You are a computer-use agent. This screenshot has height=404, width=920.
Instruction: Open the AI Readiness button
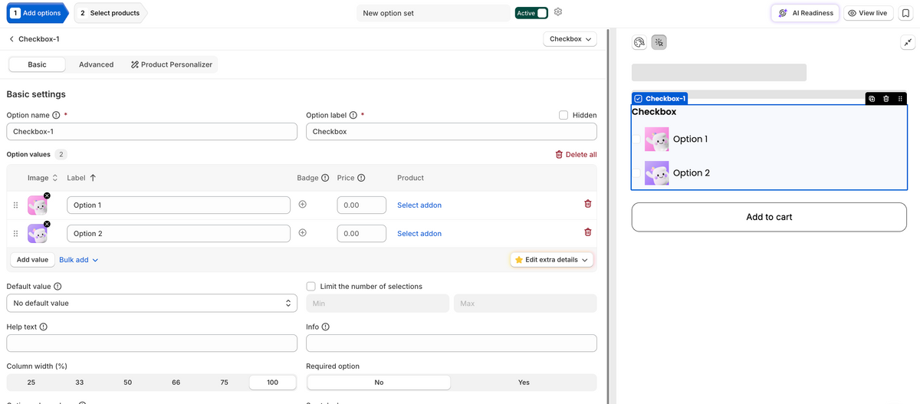click(805, 13)
